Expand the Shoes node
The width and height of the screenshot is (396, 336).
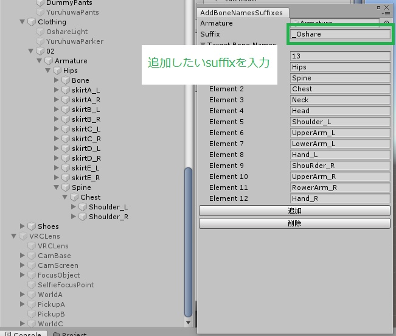[x=23, y=226]
